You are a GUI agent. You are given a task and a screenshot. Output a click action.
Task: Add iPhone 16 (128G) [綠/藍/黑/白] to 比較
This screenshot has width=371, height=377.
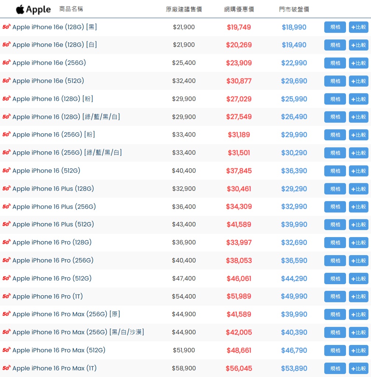(x=358, y=117)
